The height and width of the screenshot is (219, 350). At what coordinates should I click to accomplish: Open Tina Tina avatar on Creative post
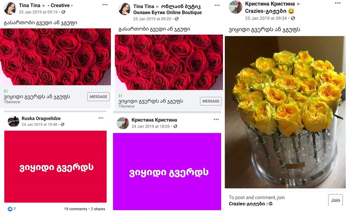10,9
